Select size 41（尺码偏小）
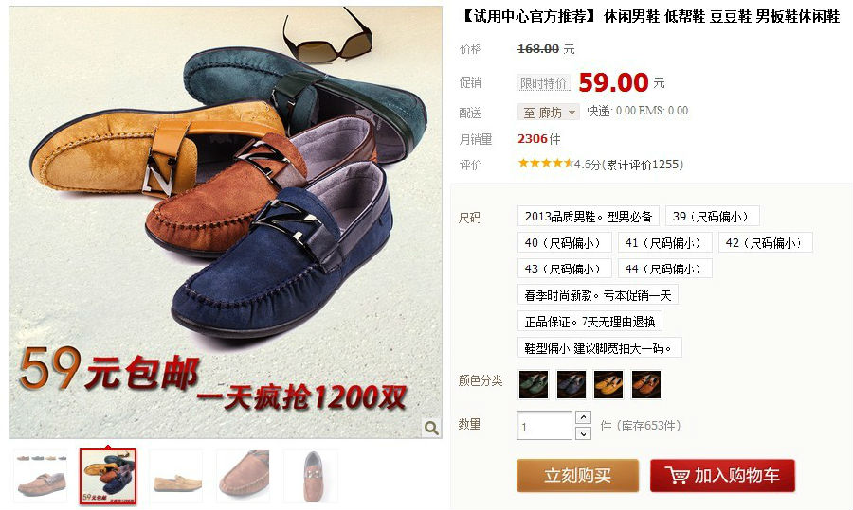The image size is (853, 510). click(x=664, y=243)
